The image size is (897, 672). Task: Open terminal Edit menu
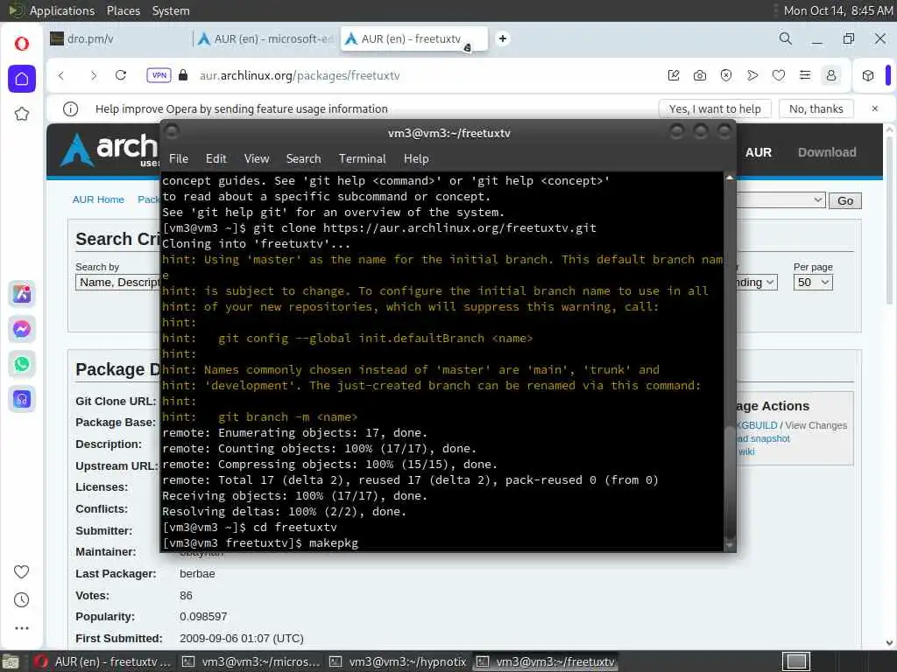coord(215,159)
